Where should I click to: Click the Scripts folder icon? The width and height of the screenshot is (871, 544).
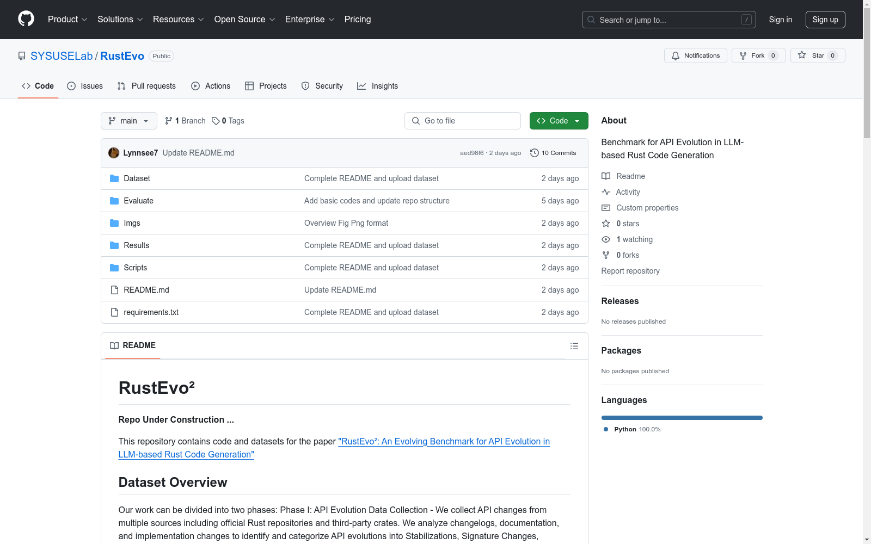pyautogui.click(x=114, y=268)
